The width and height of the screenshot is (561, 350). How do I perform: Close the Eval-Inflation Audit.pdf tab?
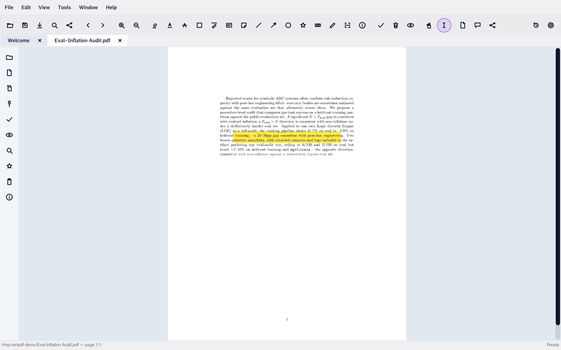(120, 40)
